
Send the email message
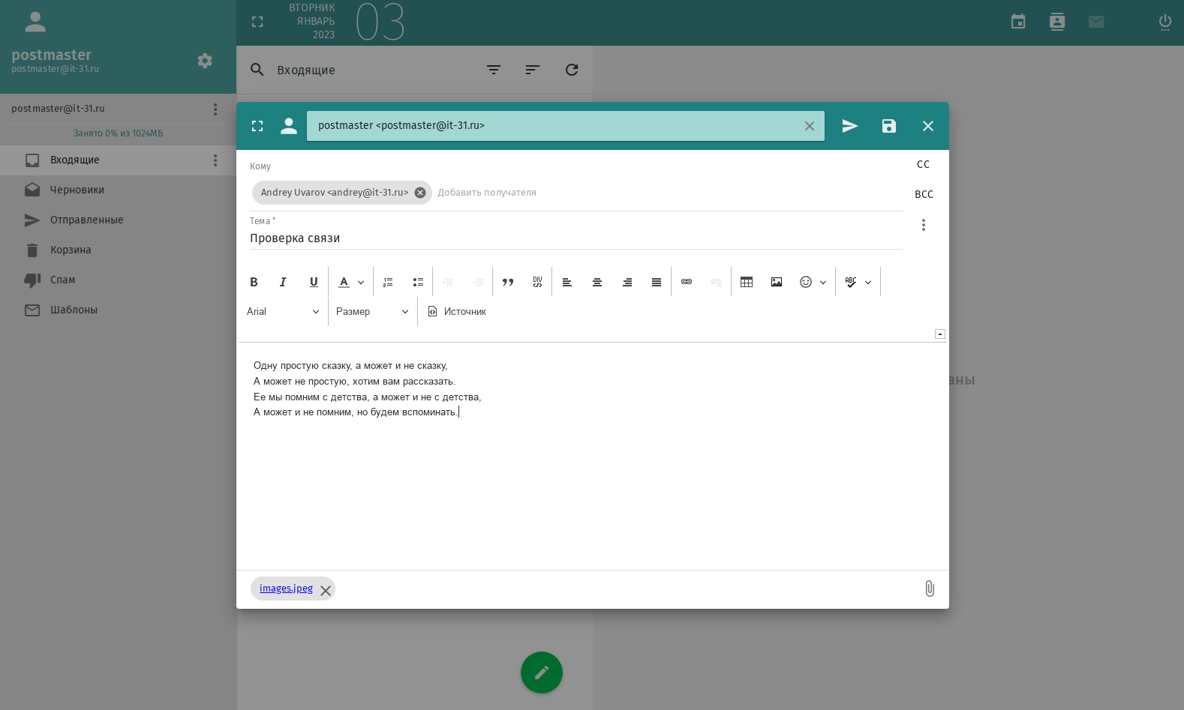(850, 126)
